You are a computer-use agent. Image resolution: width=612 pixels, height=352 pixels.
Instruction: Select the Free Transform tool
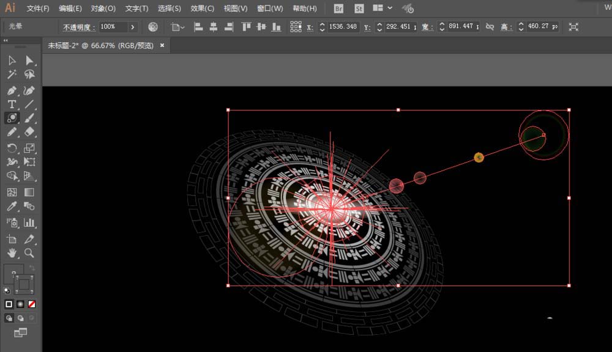tap(29, 162)
